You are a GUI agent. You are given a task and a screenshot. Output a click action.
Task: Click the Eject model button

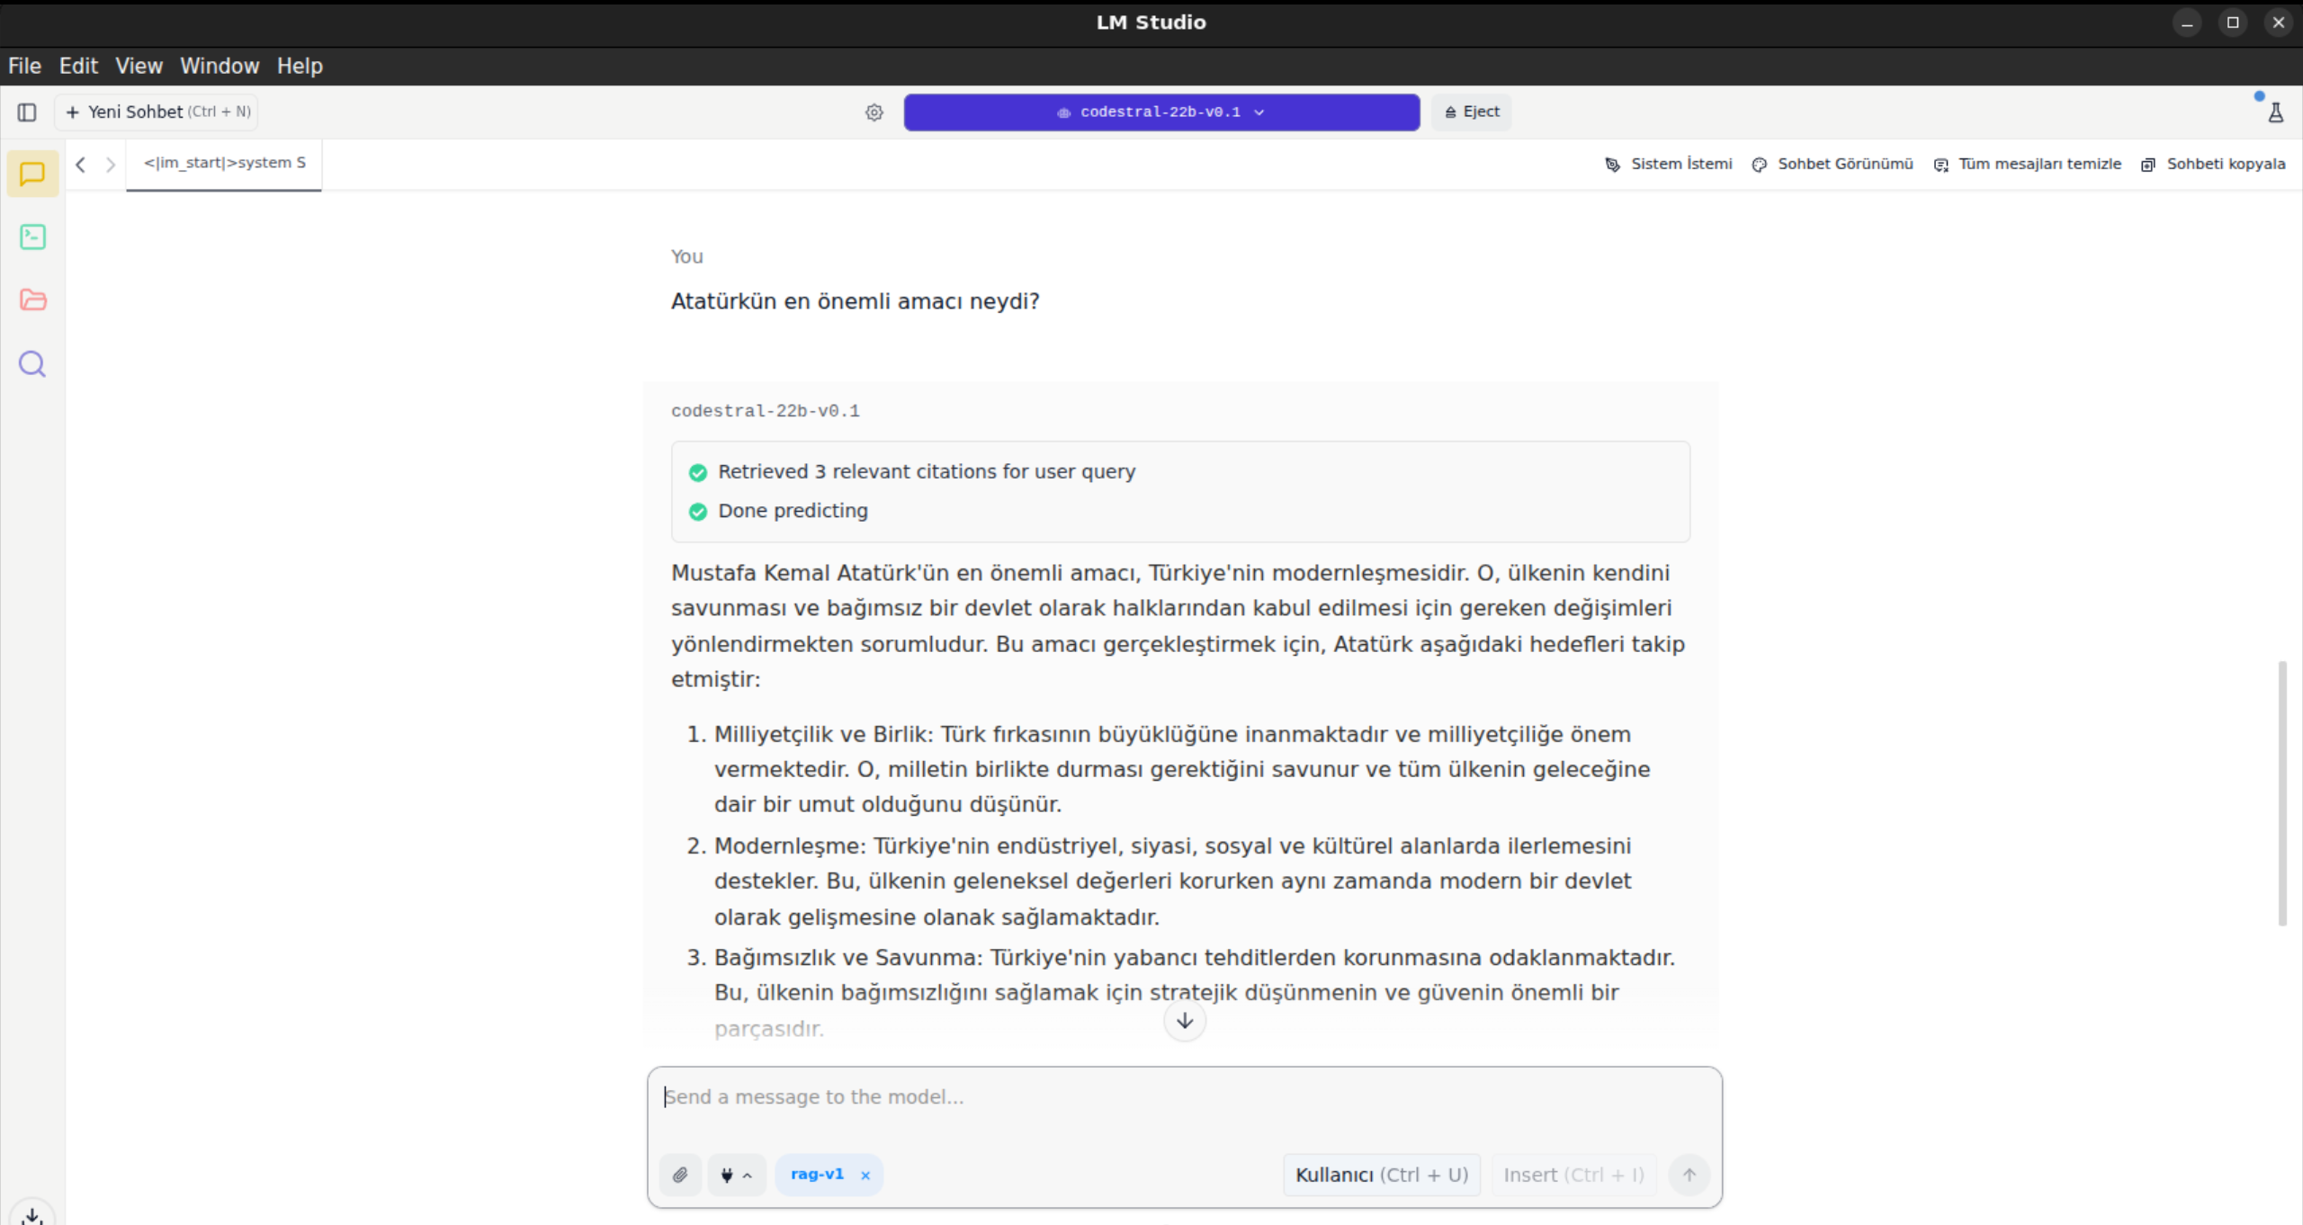(x=1472, y=112)
